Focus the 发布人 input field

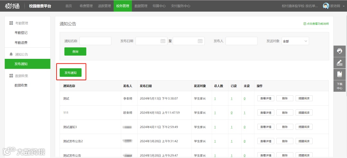[x=241, y=41]
